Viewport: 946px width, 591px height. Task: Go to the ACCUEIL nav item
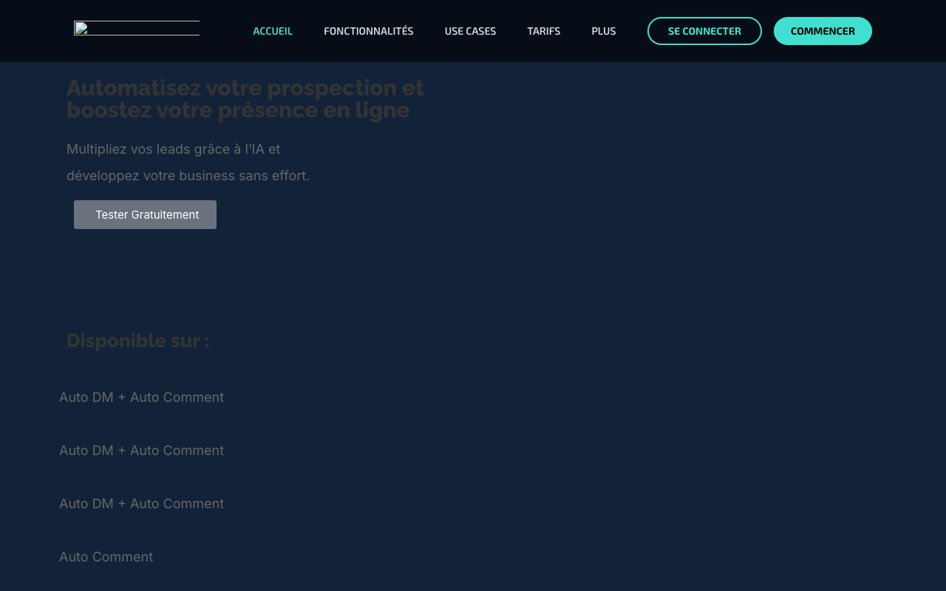click(x=273, y=31)
